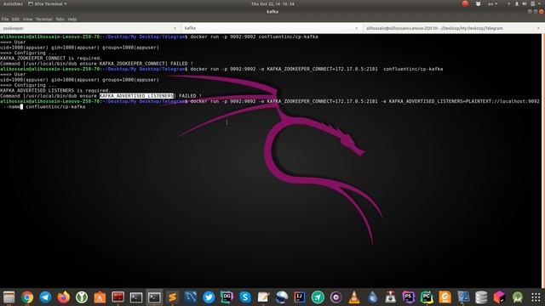
Task: Open the blue water-drop icon in dock
Action: click(x=372, y=297)
